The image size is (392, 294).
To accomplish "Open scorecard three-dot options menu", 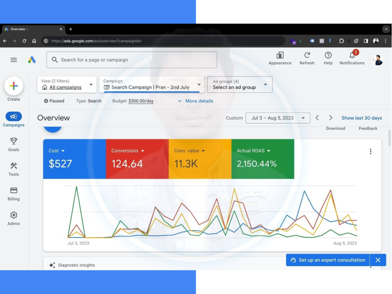I will click(370, 151).
